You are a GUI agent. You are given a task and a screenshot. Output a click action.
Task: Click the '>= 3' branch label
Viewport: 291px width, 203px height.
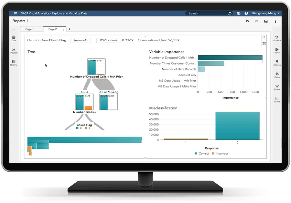pos(84,92)
